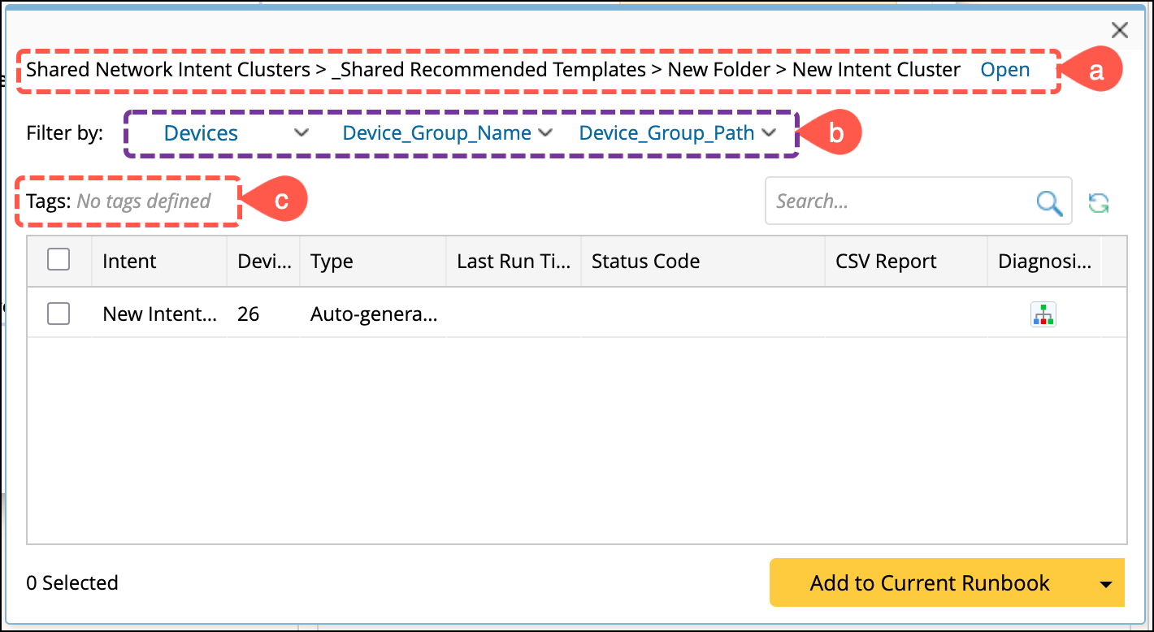
Task: Click the Last Run Time column header
Action: pos(513,262)
